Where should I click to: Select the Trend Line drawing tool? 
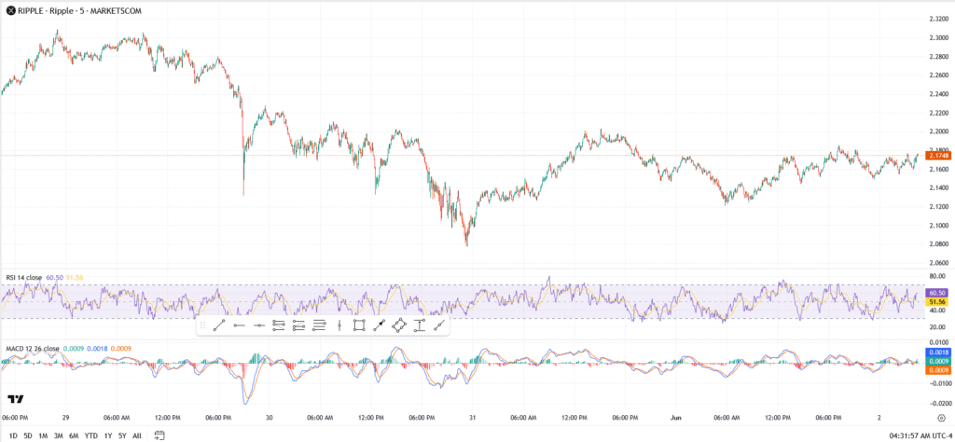click(218, 325)
